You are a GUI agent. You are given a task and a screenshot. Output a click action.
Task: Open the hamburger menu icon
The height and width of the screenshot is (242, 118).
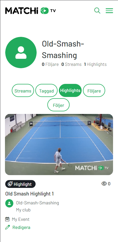(109, 11)
